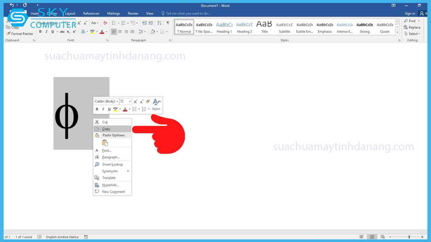Open Font dialog launcher in ribbon

(107, 40)
